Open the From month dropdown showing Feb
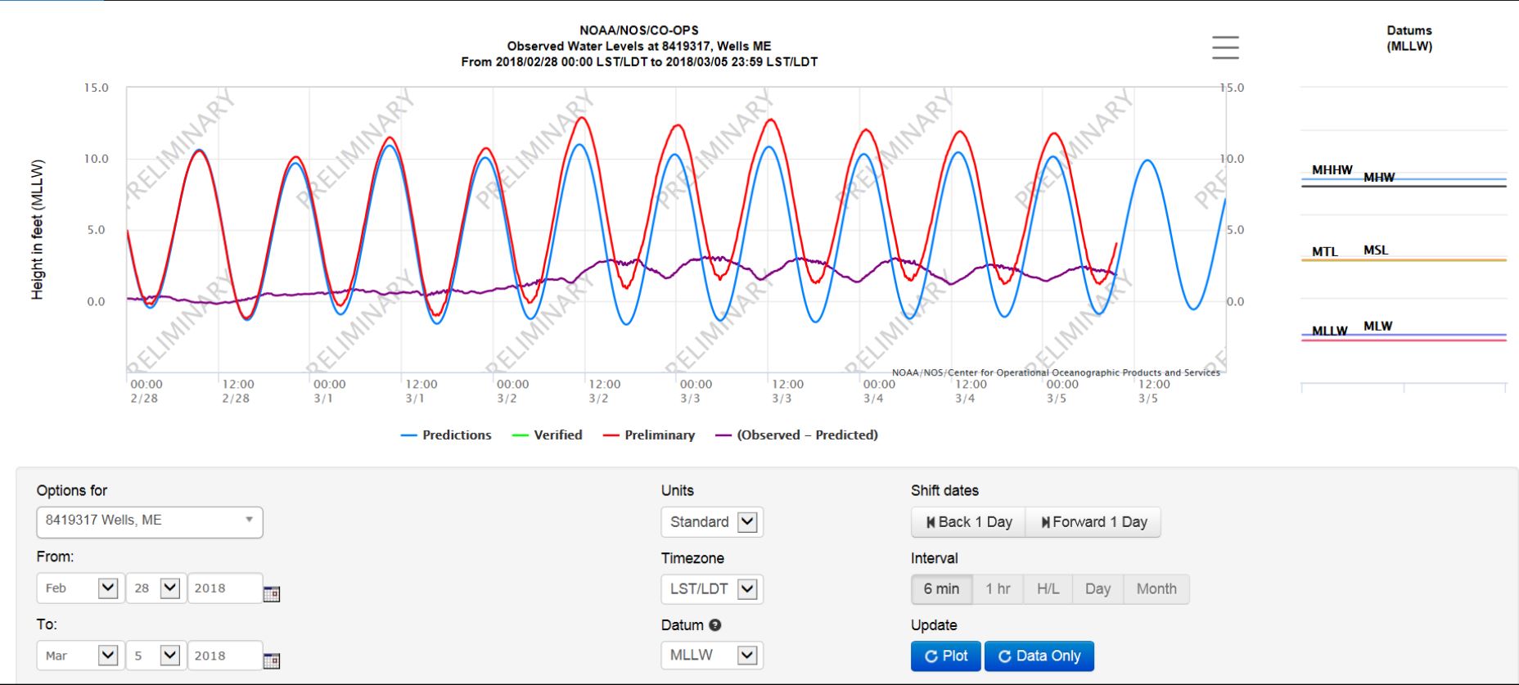 tap(80, 588)
